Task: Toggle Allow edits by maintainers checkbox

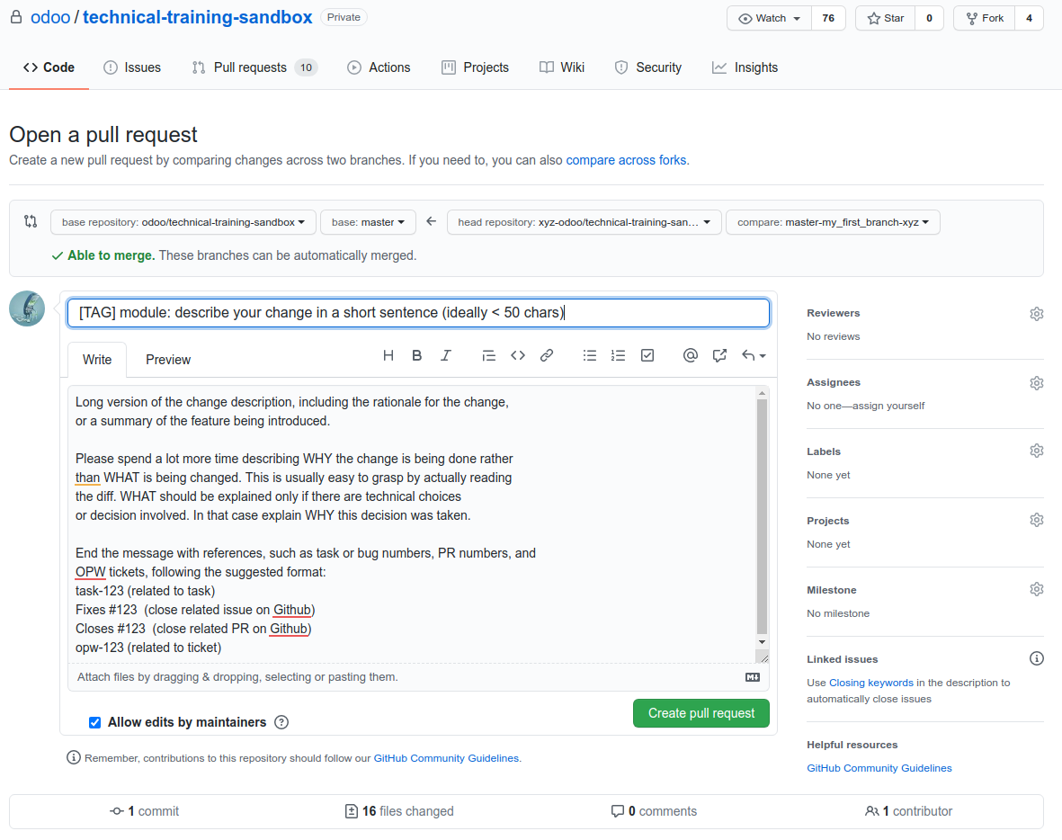Action: pos(94,723)
